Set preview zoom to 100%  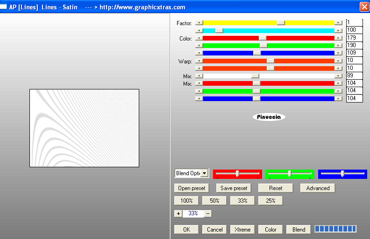(x=186, y=201)
